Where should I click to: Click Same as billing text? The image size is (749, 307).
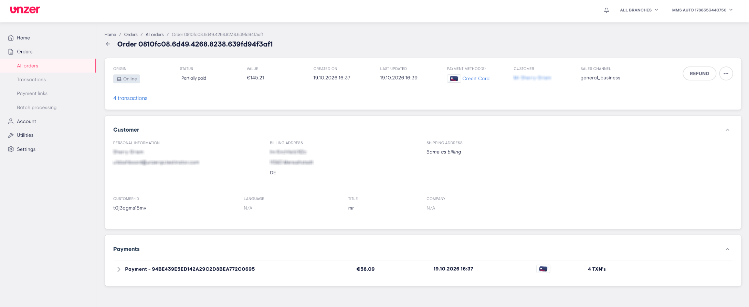[444, 152]
